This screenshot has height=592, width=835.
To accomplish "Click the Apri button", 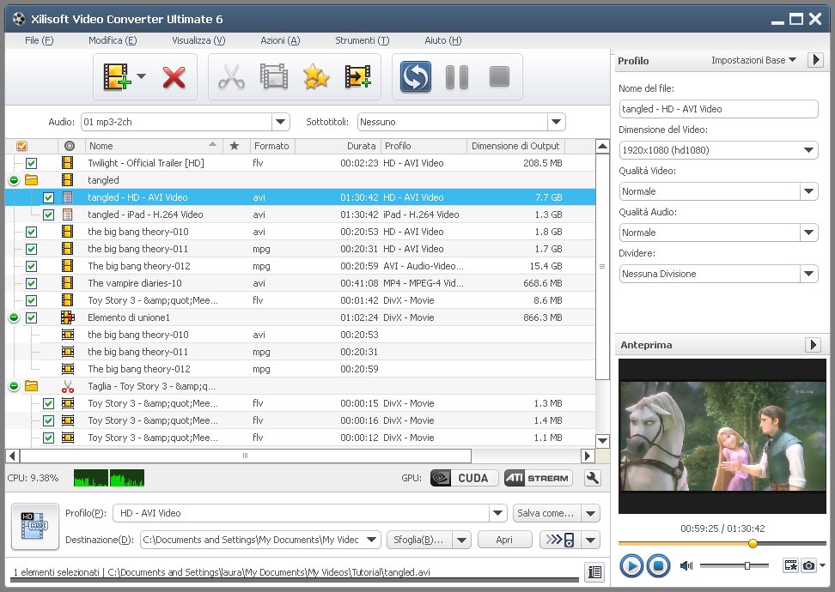I will coord(504,540).
